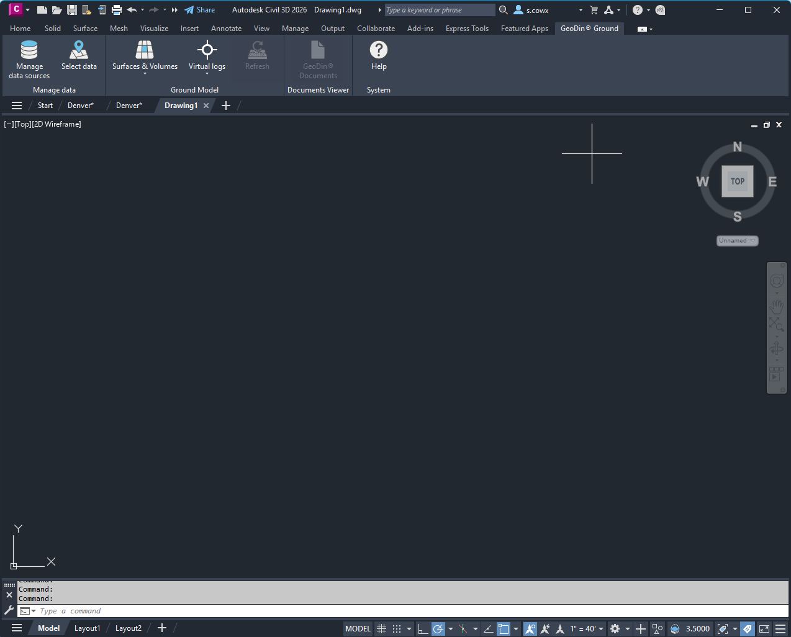
Task: Open the application menu dropdown arrow
Action: (27, 10)
